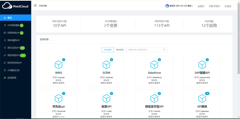The height and width of the screenshot is (119, 240).
Task: Open the 微信支付宝API application title
Action: click(154, 106)
